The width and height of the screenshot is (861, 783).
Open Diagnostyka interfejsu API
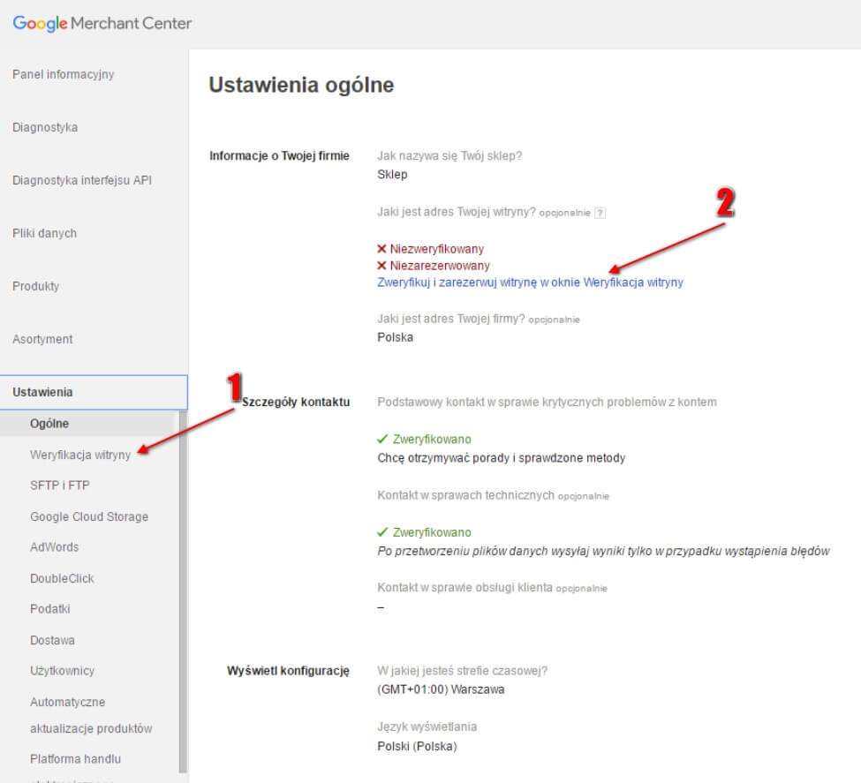pyautogui.click(x=82, y=180)
